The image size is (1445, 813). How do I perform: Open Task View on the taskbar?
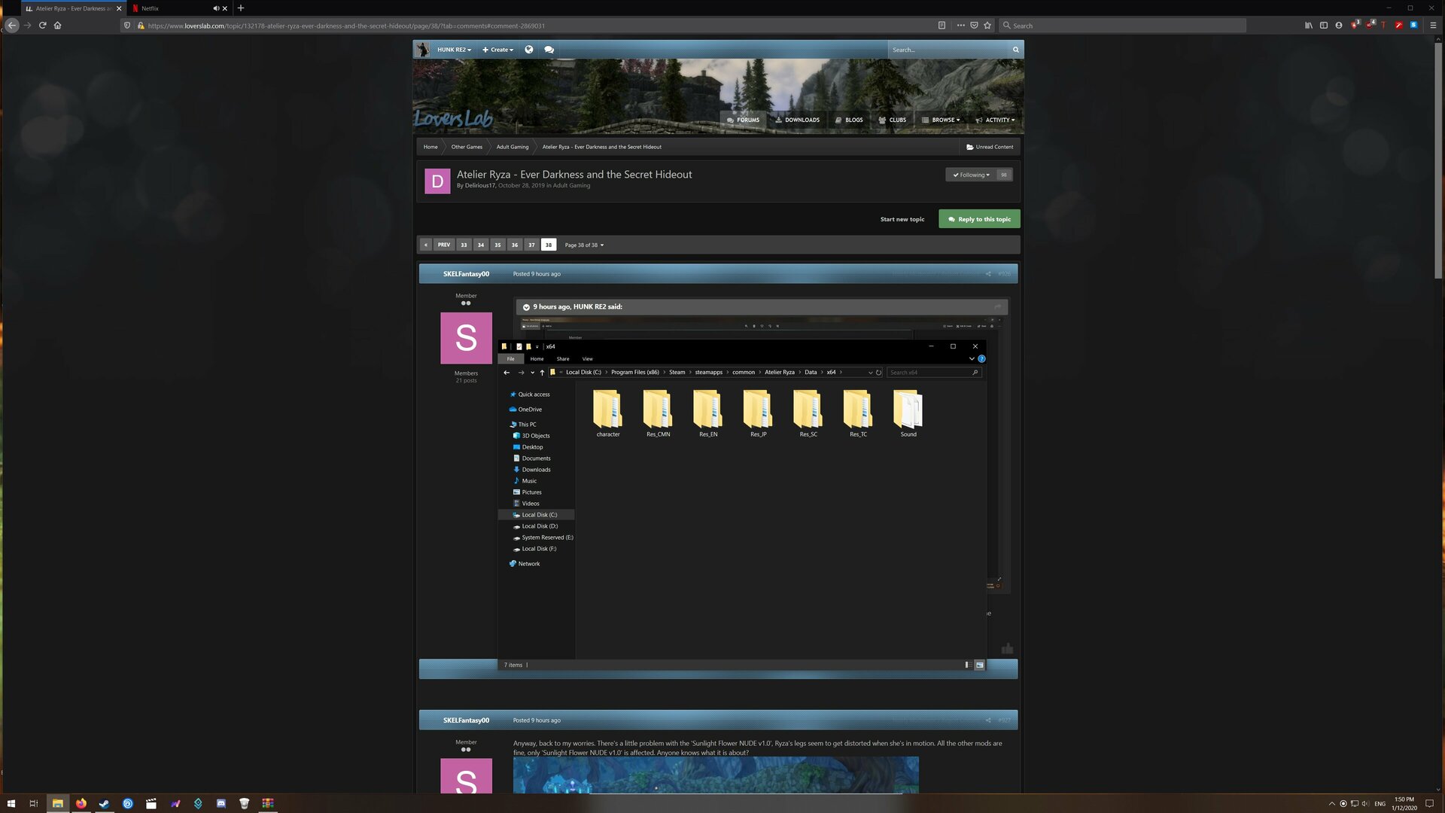pyautogui.click(x=33, y=803)
